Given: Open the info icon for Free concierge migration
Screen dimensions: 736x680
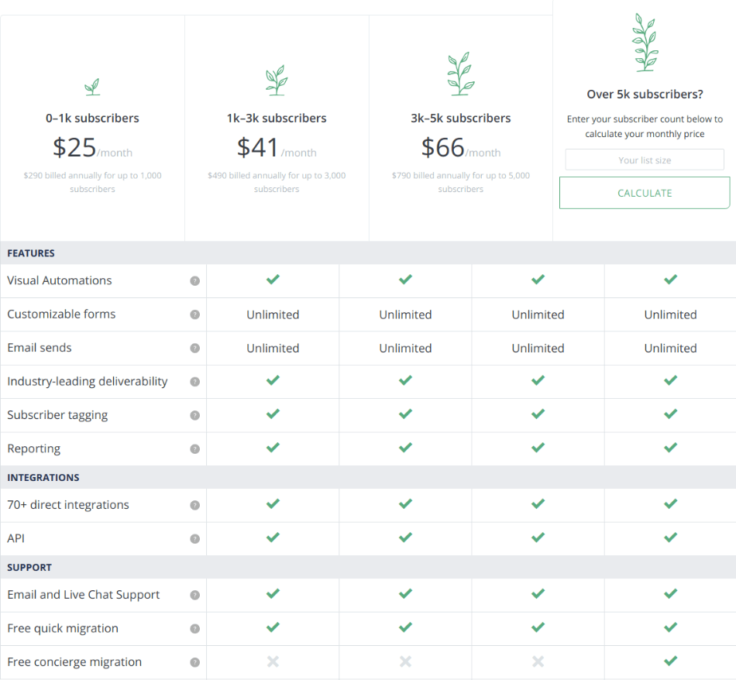Looking at the screenshot, I should [x=194, y=662].
